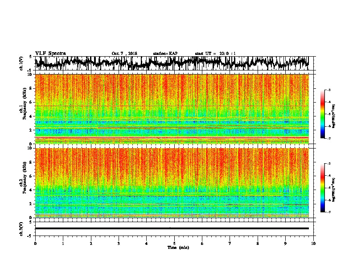Click the "VLF Spectra" title text
Viewport: 353px width, 273px height.
point(50,53)
